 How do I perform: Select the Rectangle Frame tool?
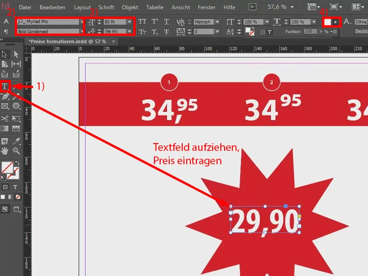point(5,106)
